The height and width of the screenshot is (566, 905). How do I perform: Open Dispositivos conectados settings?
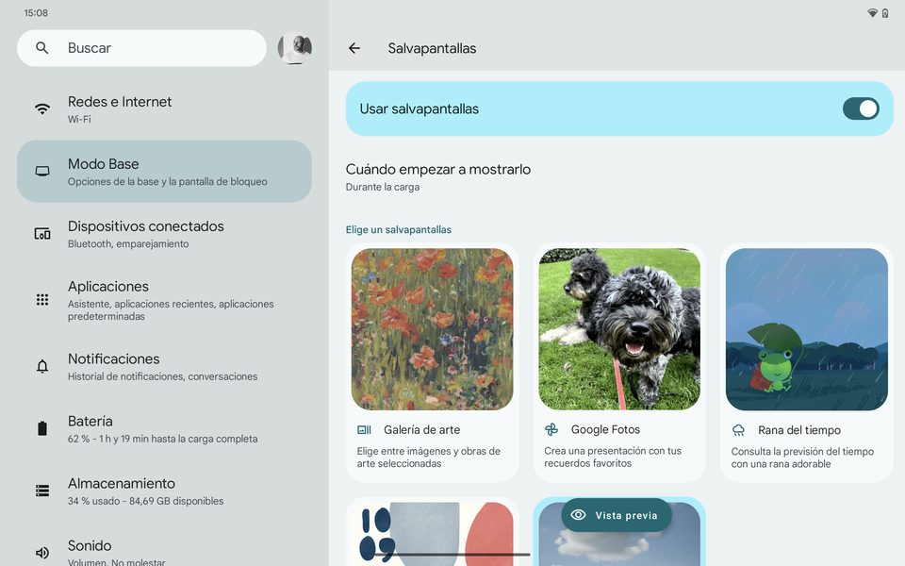pyautogui.click(x=164, y=234)
